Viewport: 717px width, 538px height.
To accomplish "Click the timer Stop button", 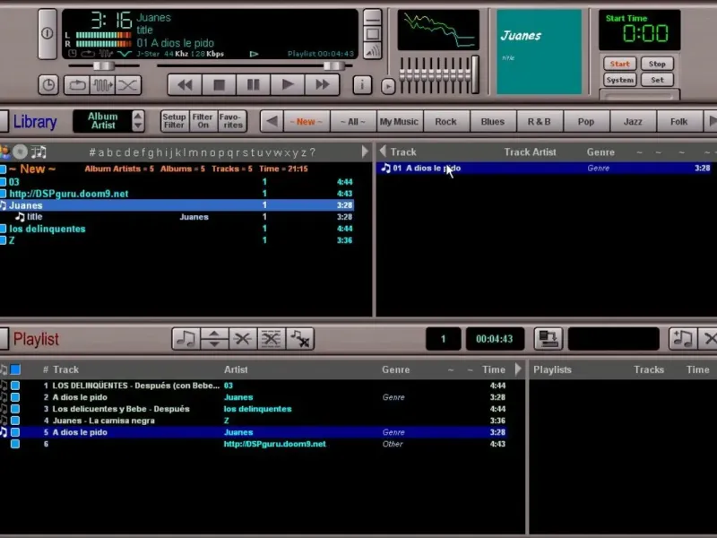I will [x=657, y=64].
